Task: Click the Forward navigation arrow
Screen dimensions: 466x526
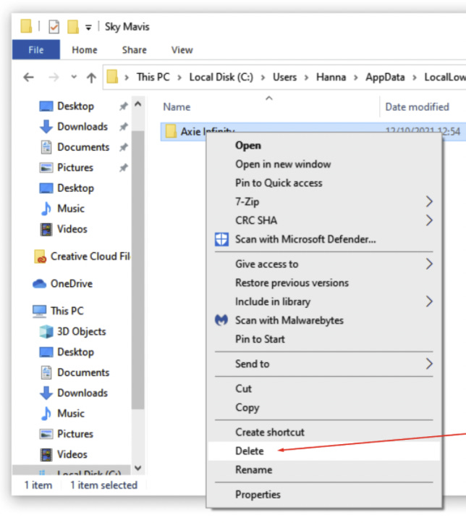Action: [54, 78]
